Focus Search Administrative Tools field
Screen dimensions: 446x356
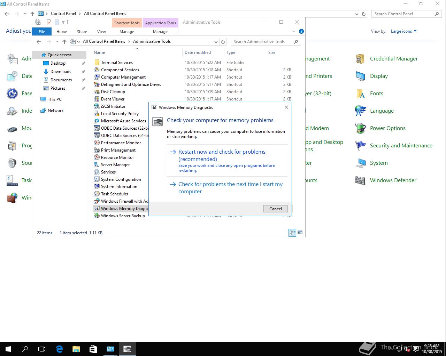(x=266, y=42)
